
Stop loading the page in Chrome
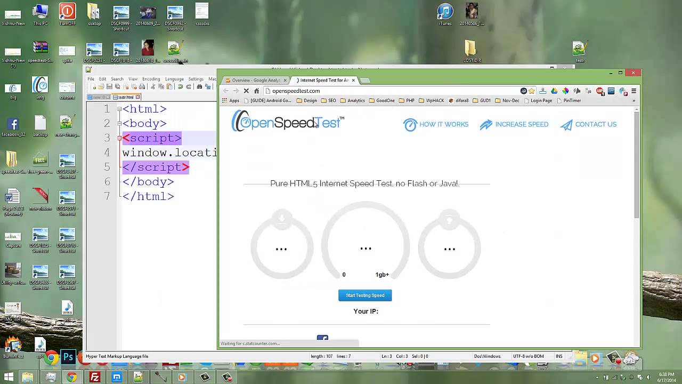pyautogui.click(x=246, y=91)
